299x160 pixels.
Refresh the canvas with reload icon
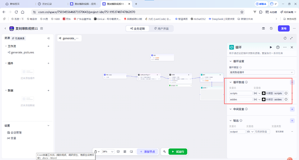(x=285, y=38)
